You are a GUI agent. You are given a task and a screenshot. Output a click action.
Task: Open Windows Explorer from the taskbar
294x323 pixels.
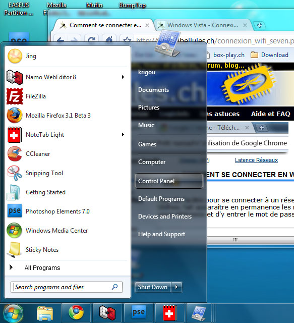click(x=45, y=313)
